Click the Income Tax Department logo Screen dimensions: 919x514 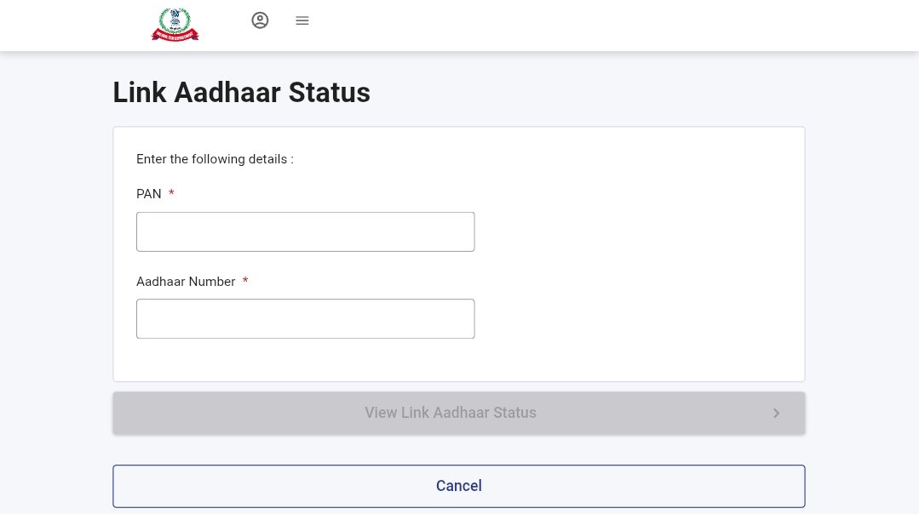(x=175, y=24)
